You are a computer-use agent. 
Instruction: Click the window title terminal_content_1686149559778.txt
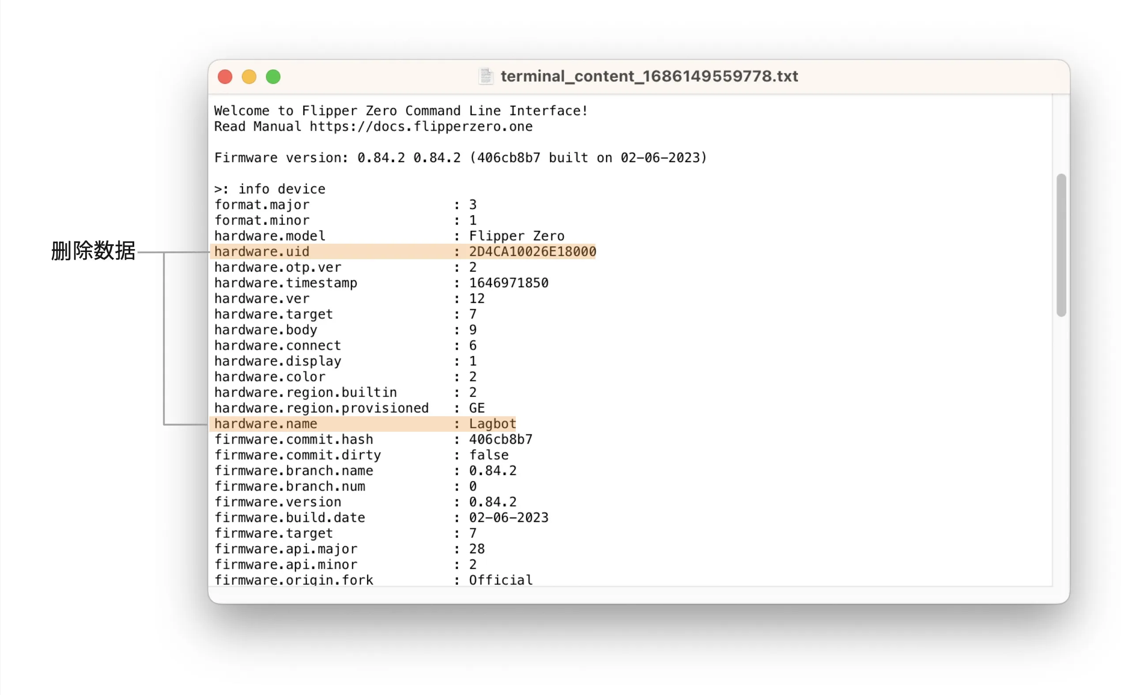(x=649, y=76)
